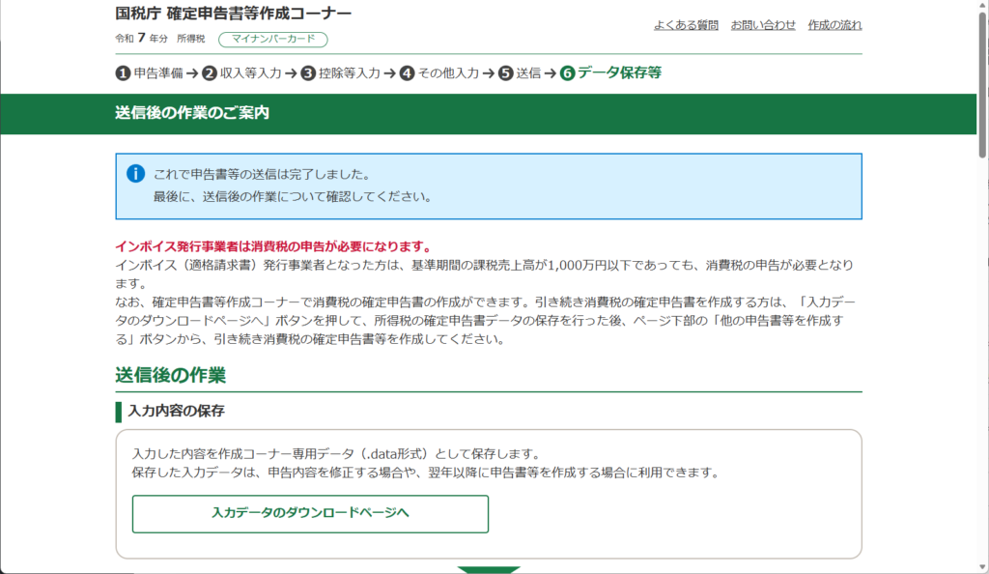Click the step 1 申告準備 number icon
This screenshot has height=574, width=989.
pos(123,72)
